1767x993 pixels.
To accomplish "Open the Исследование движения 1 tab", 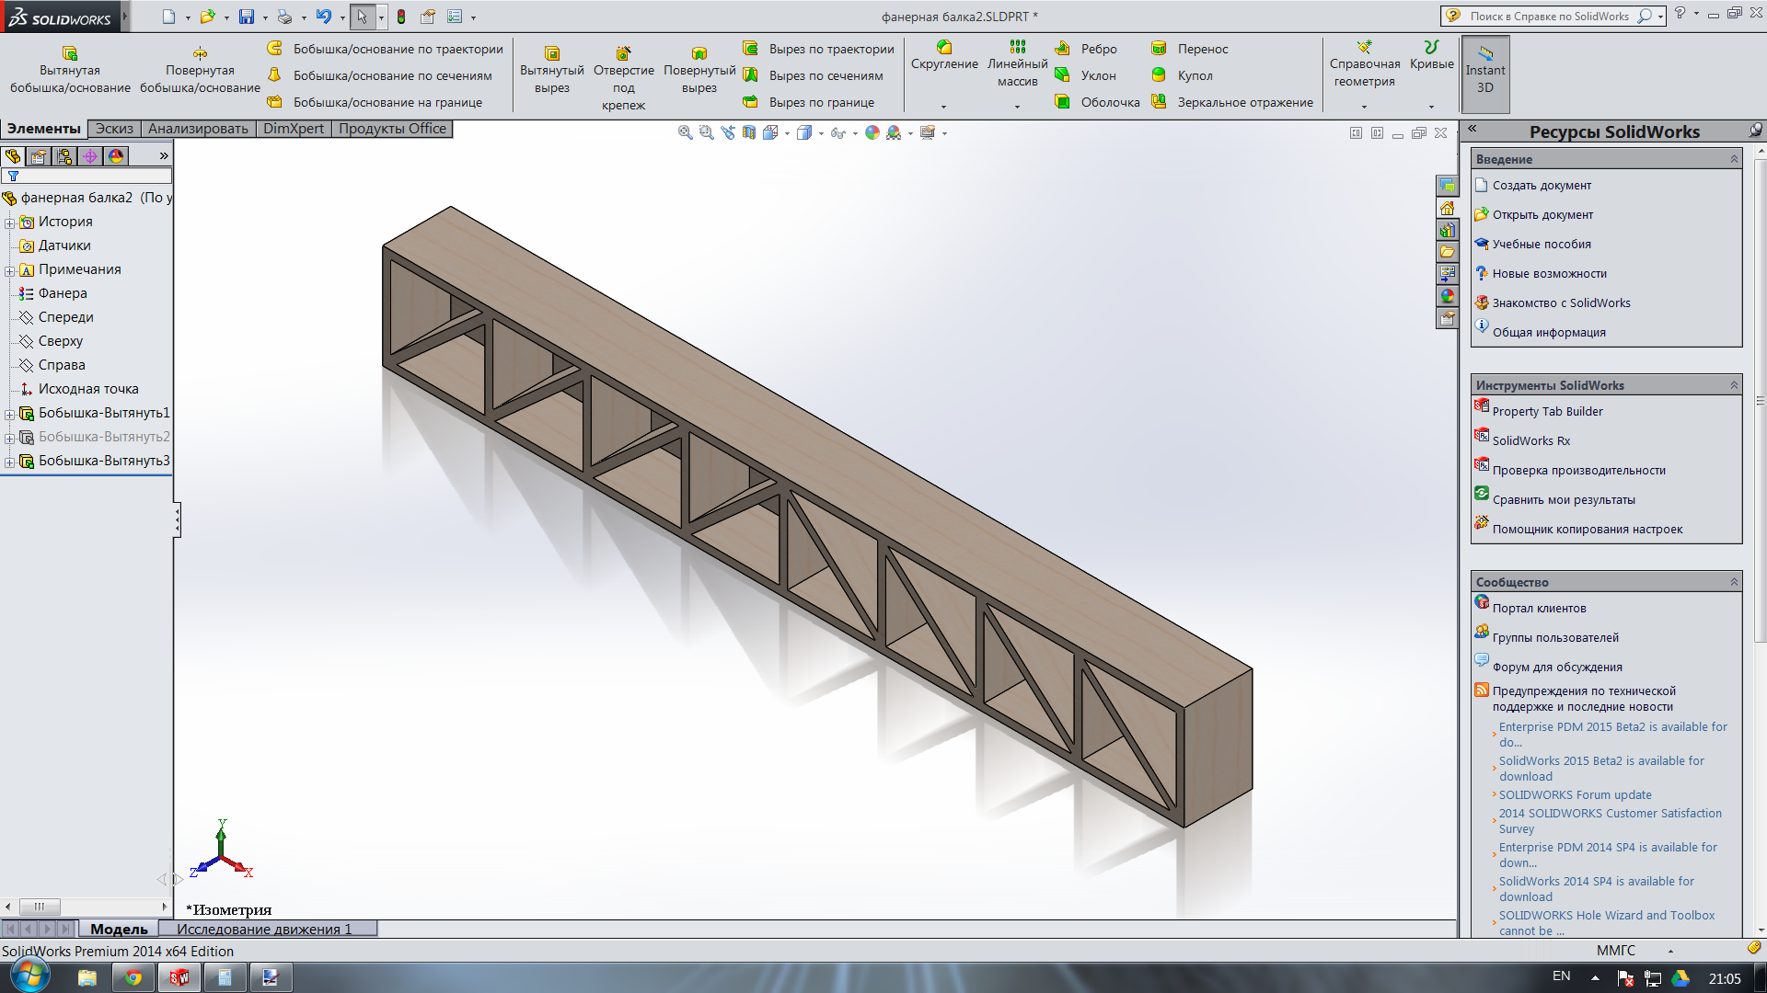I will [x=264, y=930].
